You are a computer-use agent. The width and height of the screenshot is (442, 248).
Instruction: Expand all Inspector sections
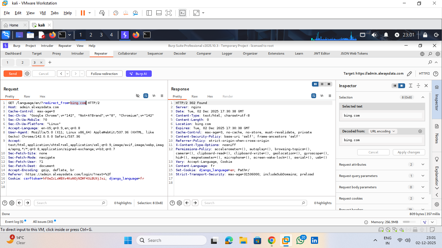coord(410,86)
